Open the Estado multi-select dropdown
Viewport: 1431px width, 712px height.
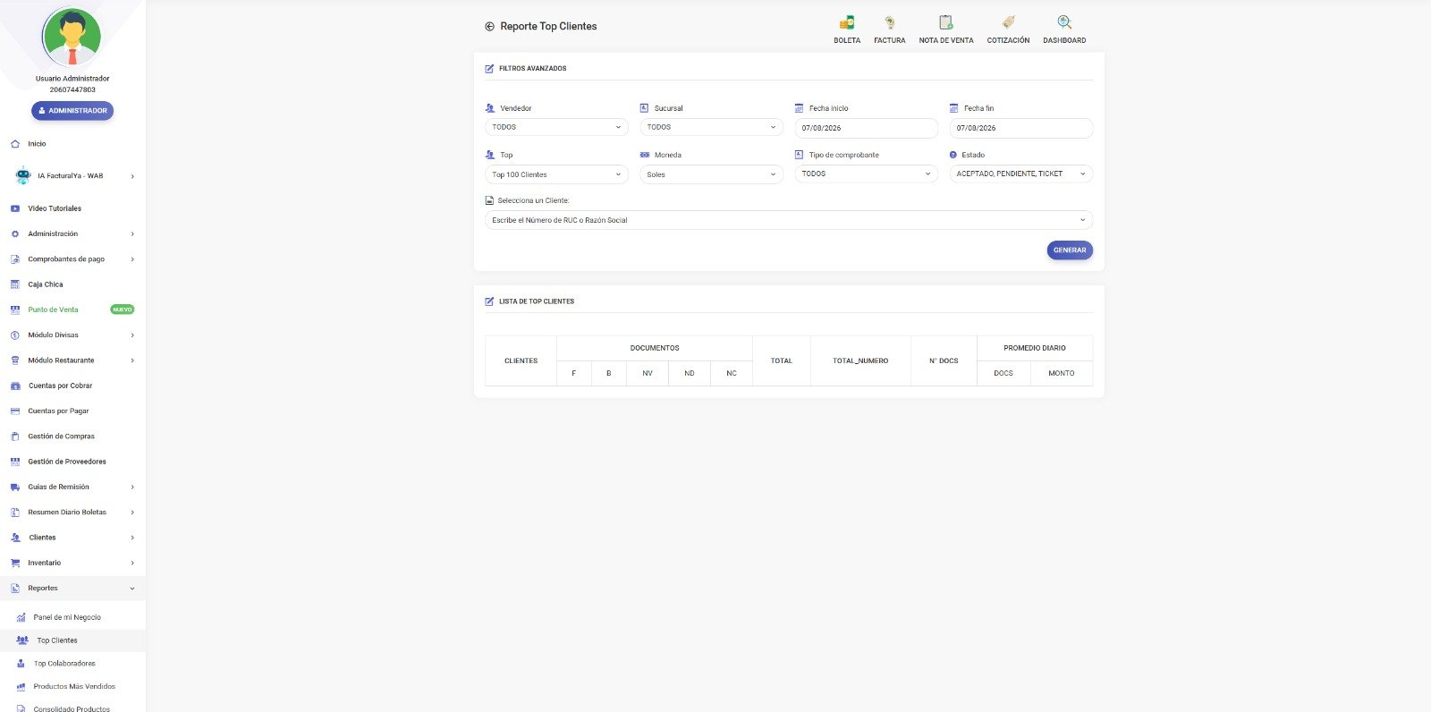coord(1020,174)
